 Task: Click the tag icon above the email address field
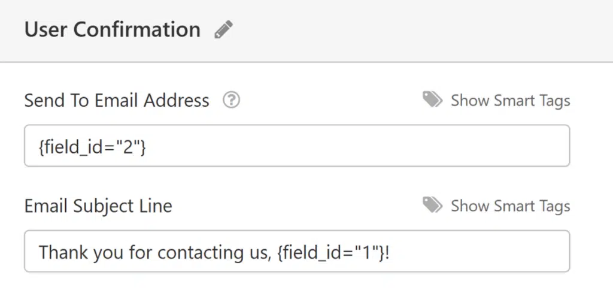(x=432, y=99)
